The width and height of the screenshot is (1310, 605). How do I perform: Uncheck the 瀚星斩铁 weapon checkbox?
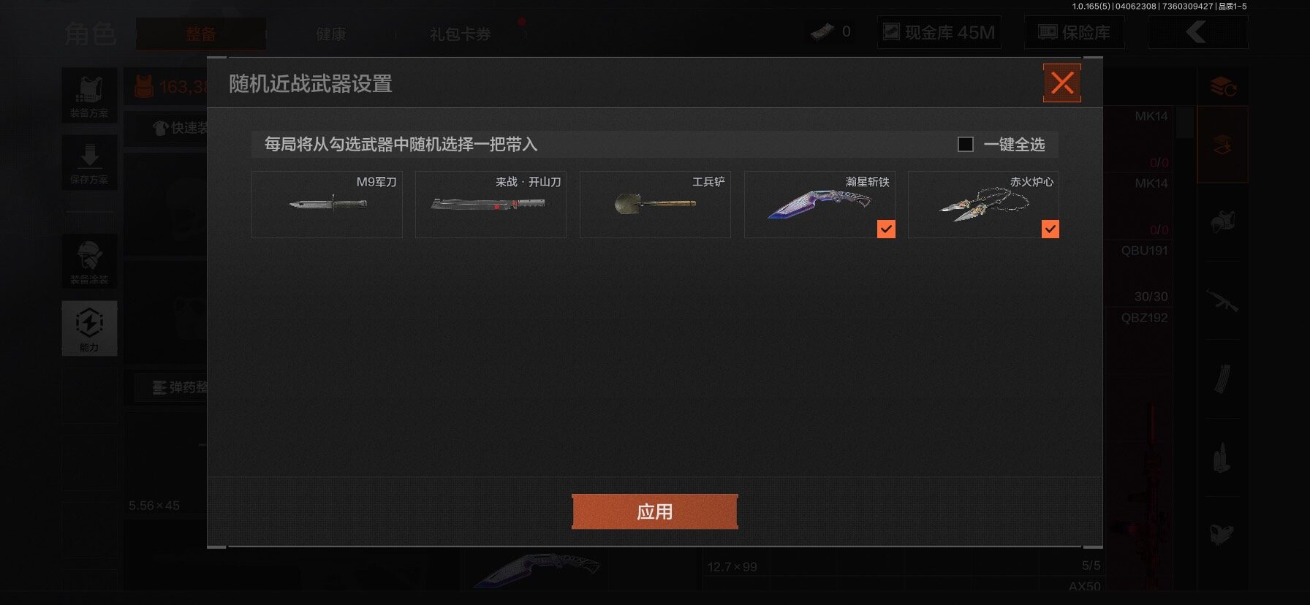pyautogui.click(x=886, y=229)
